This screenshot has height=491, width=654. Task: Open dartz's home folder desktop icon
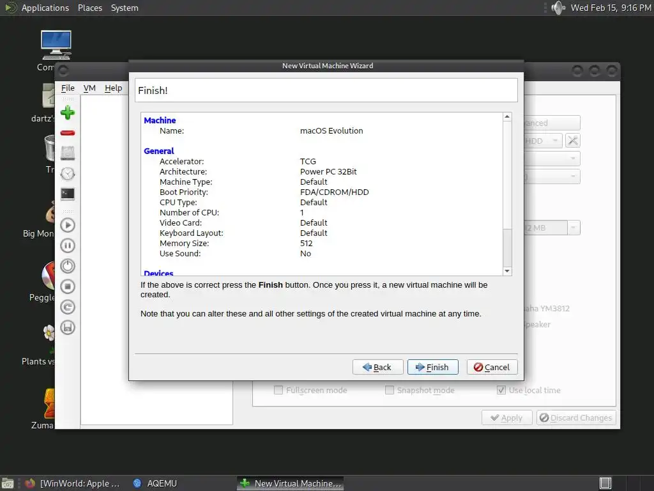click(49, 96)
